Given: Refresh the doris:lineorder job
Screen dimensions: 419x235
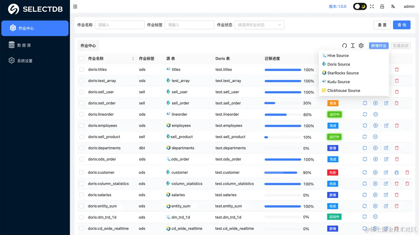Looking at the screenshot, I should point(365,114).
